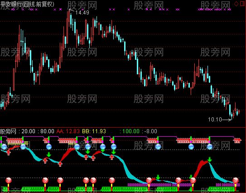
Task: Click the 20.00 indicator value
Action: (28, 131)
